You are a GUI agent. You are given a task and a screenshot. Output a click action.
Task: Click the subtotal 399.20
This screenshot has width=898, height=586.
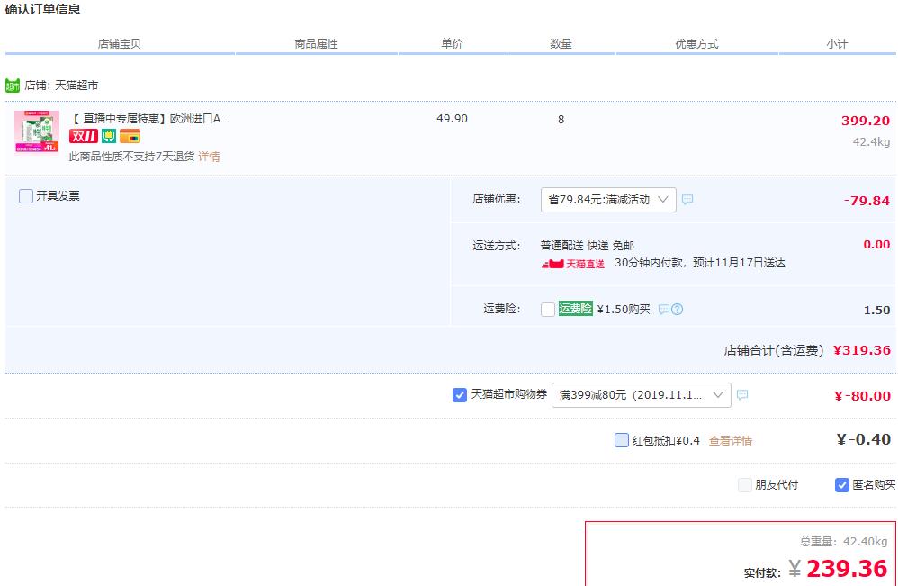pyautogui.click(x=866, y=121)
